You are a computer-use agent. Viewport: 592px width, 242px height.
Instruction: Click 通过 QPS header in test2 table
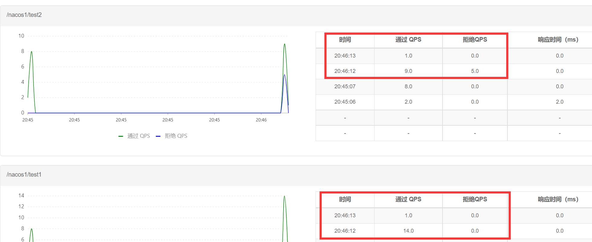coord(408,39)
